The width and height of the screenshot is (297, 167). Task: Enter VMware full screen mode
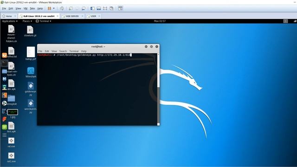tap(105, 8)
